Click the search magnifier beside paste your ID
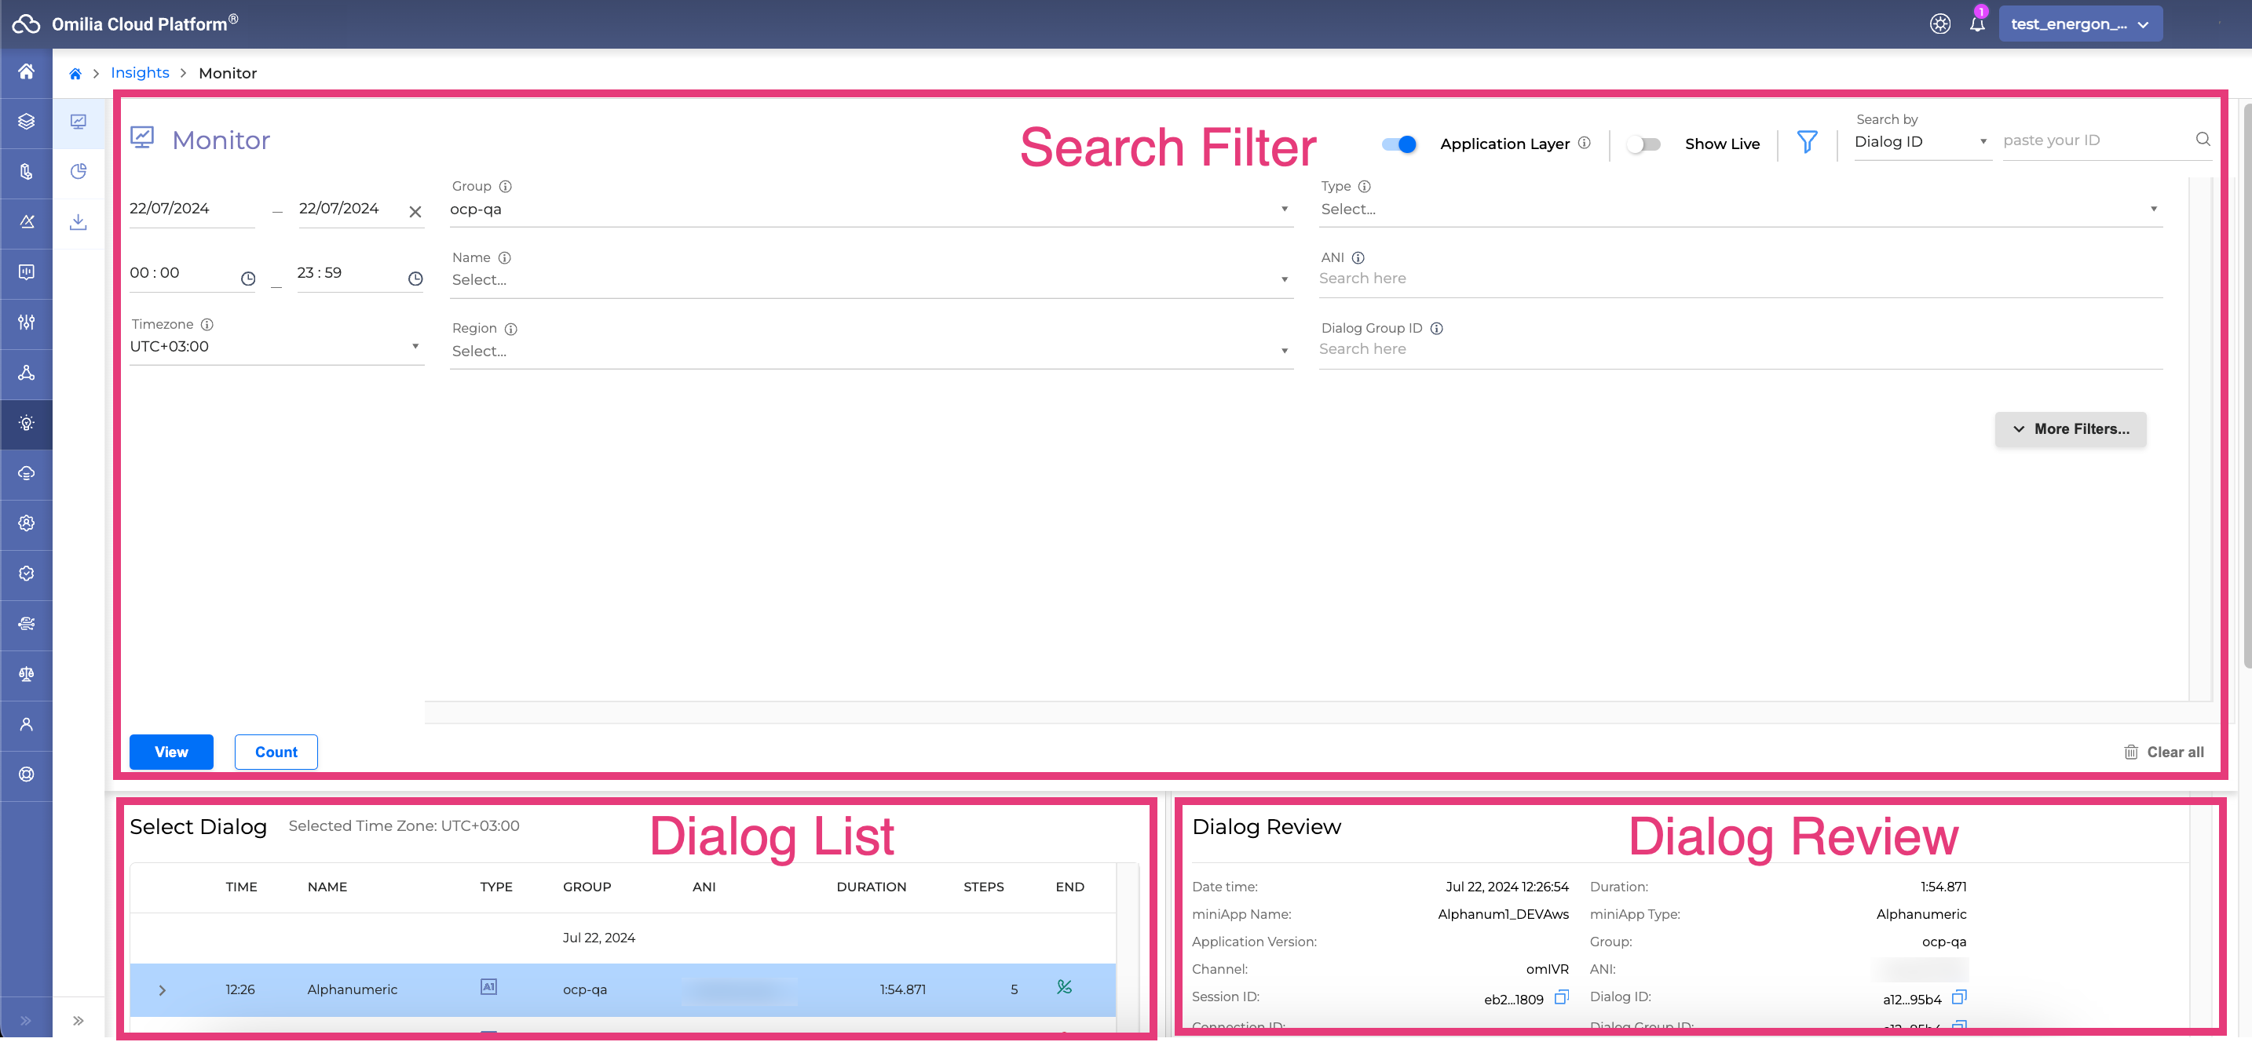 click(x=2203, y=140)
